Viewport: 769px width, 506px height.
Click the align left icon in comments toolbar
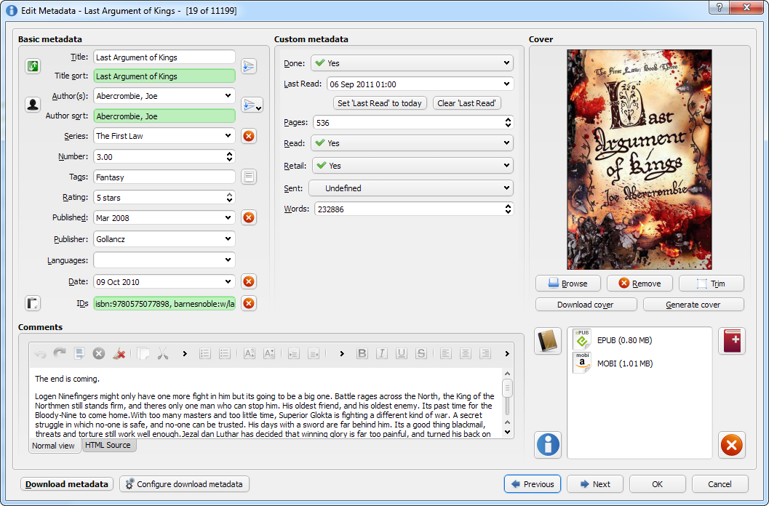coord(445,353)
